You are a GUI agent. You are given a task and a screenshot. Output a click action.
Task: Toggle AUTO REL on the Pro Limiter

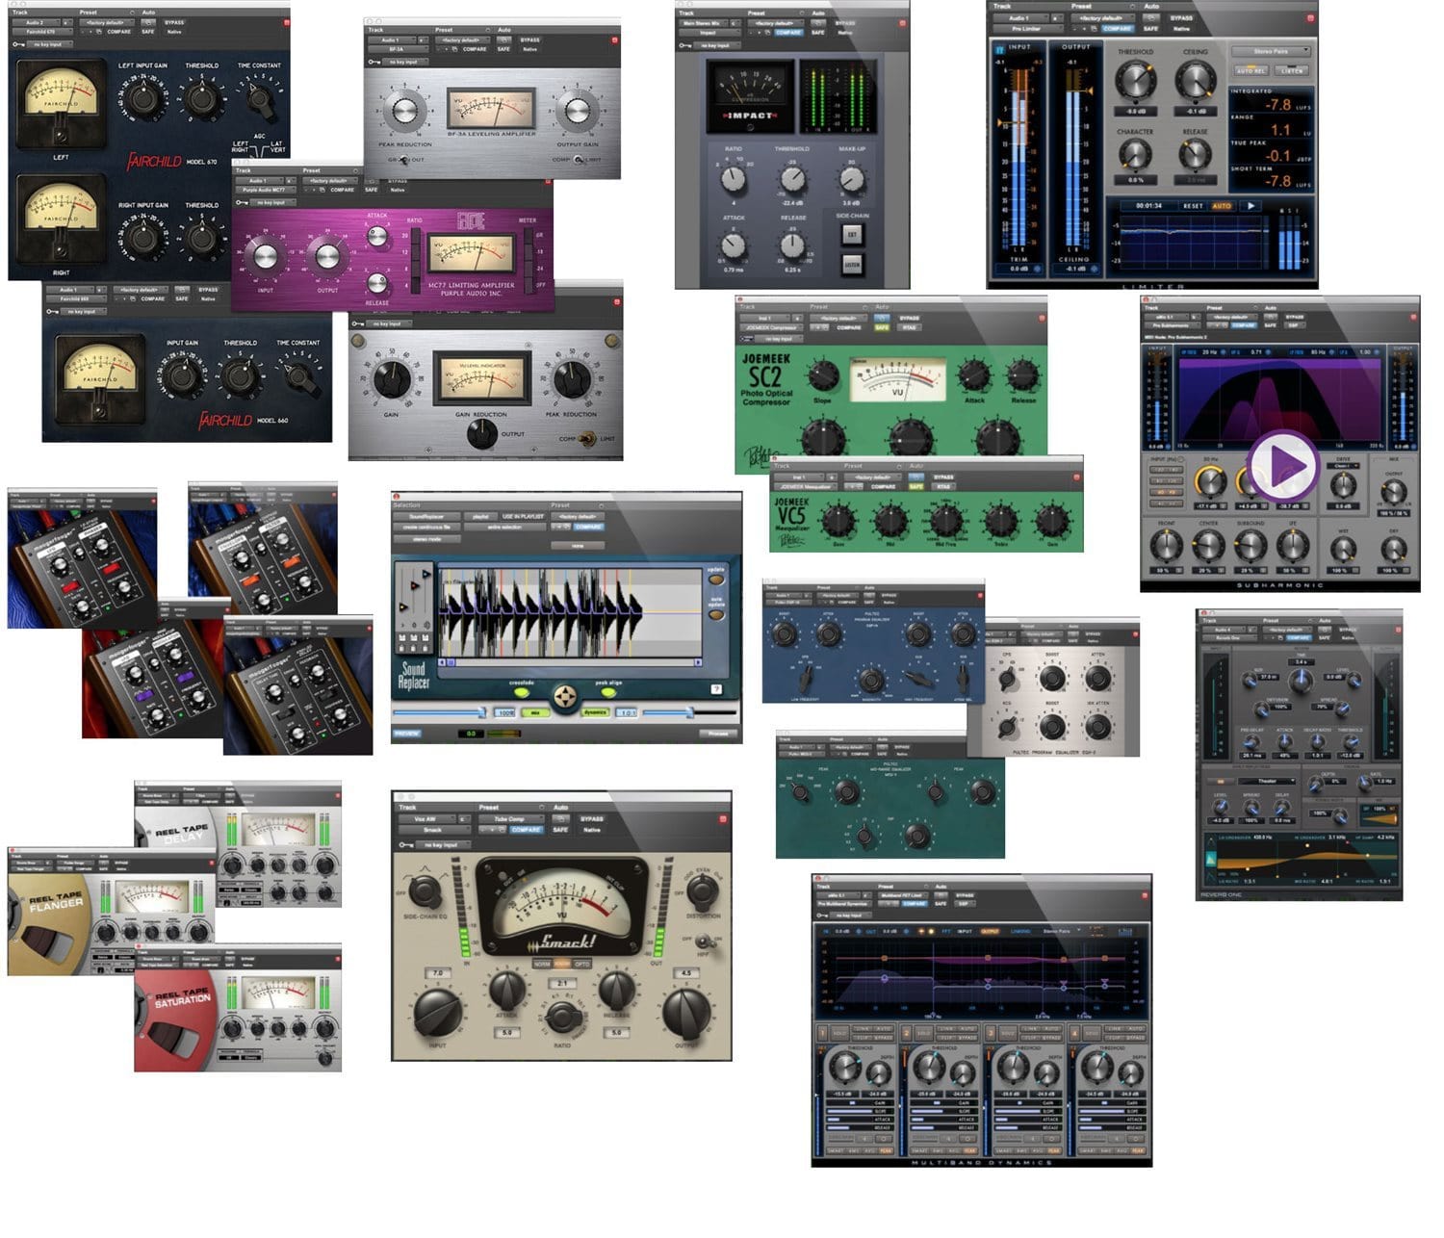click(x=1251, y=70)
